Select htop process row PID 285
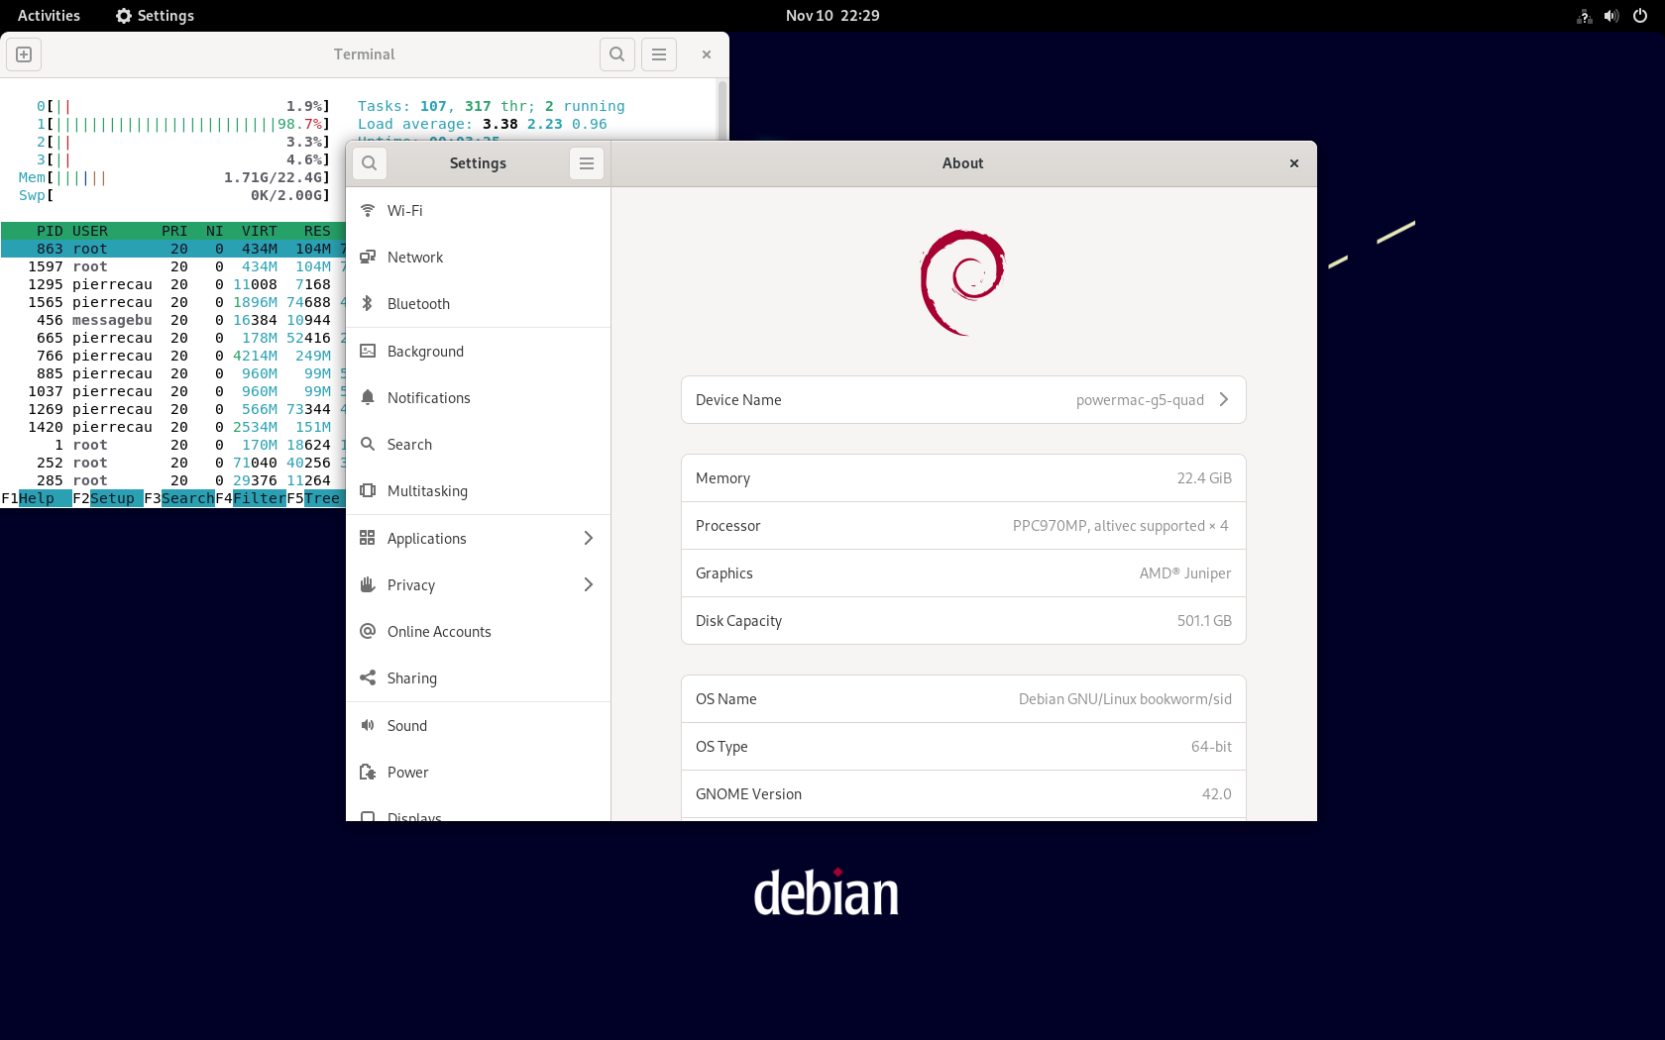Image resolution: width=1665 pixels, height=1040 pixels. point(173,480)
